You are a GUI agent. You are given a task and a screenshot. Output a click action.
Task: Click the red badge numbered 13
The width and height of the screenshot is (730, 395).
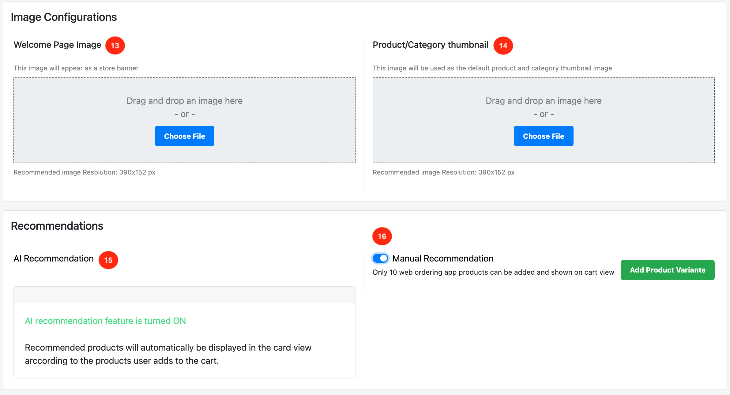click(x=115, y=46)
